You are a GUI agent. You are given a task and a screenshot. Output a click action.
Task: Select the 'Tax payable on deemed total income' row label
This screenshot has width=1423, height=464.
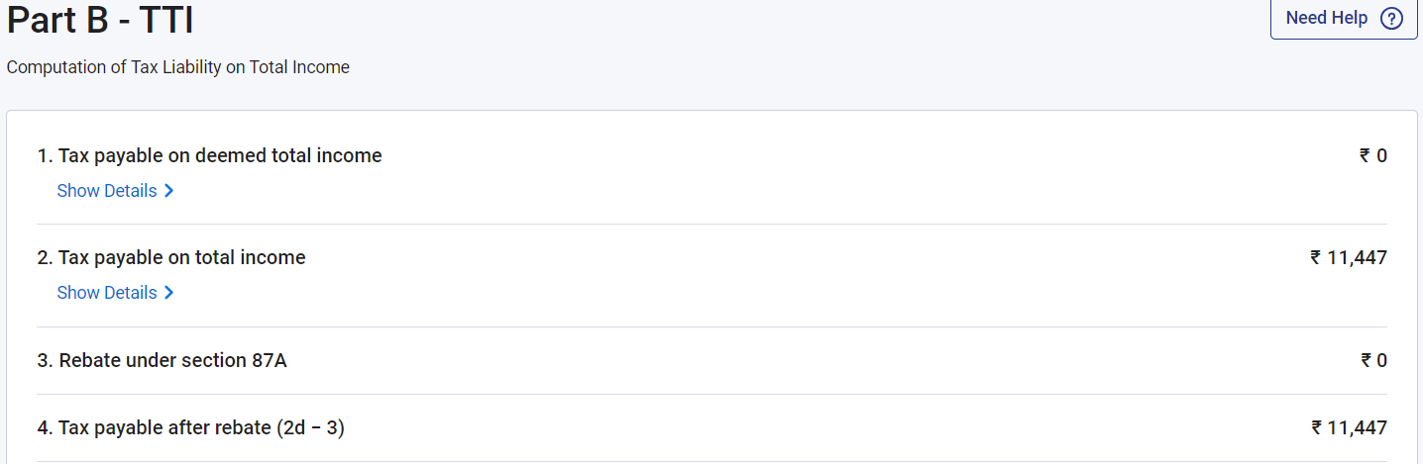(x=209, y=155)
